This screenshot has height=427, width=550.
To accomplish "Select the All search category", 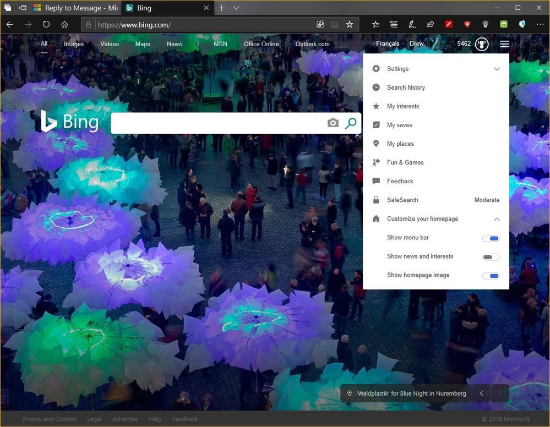I will click(x=44, y=44).
